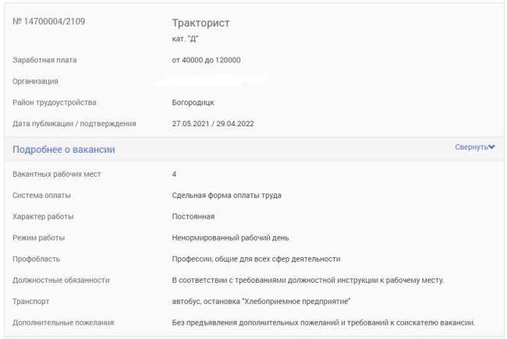Click the Режим работы label
507x339 pixels.
pyautogui.click(x=38, y=238)
